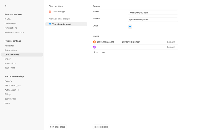Go to Authentication settings
Viewport: 222px width, 130px height.
tap(12, 90)
